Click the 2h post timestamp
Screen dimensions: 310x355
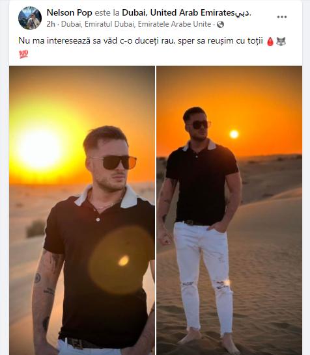click(x=51, y=24)
